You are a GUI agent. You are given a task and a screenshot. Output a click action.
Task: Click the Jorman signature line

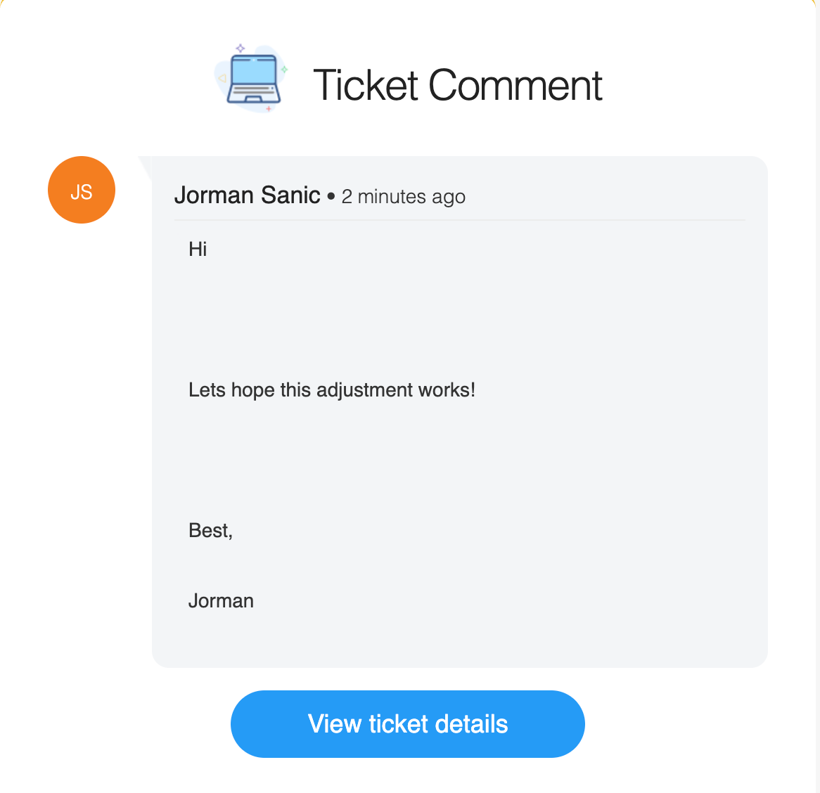tap(221, 601)
